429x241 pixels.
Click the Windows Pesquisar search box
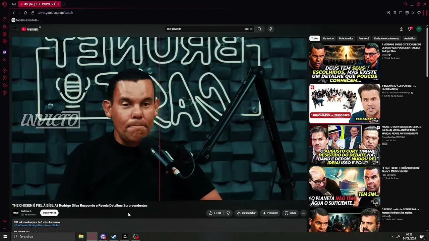click(x=43, y=237)
